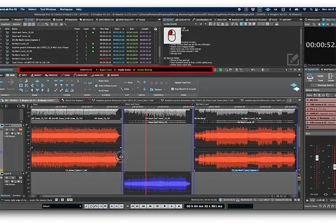Viewport: 336px width, 224px height.
Task: Select the EQ-P1A master effect slot
Action: tap(321, 100)
